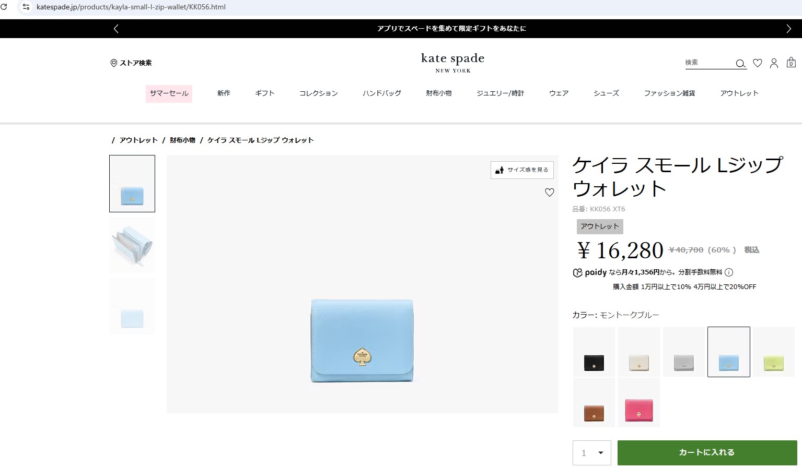Image resolution: width=802 pixels, height=468 pixels.
Task: Open the quantity dropdown
Action: [x=592, y=452]
